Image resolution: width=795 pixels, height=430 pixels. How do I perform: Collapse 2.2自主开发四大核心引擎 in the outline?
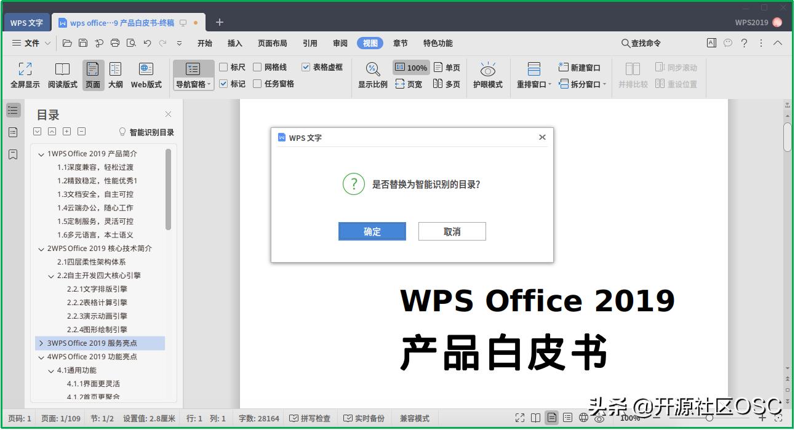[x=51, y=275]
